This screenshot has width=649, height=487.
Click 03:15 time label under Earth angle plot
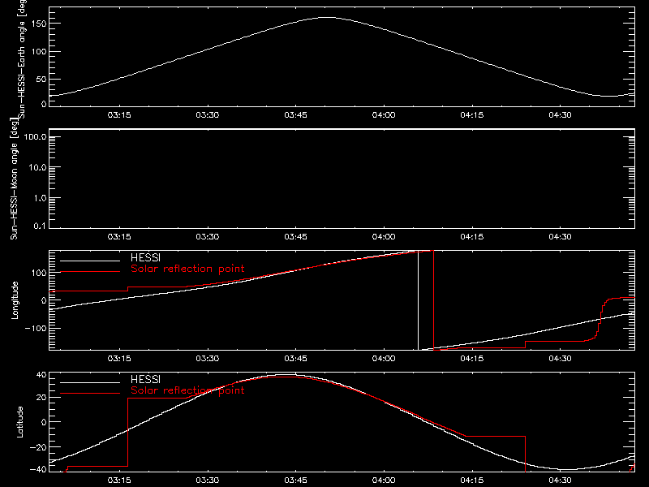pyautogui.click(x=119, y=114)
